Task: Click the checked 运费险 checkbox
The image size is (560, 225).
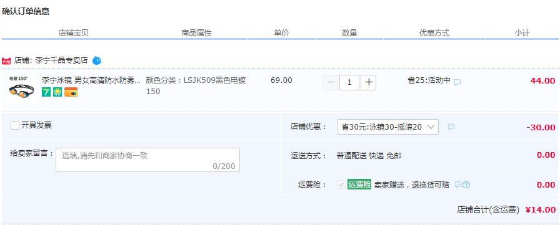Action: pos(341,184)
